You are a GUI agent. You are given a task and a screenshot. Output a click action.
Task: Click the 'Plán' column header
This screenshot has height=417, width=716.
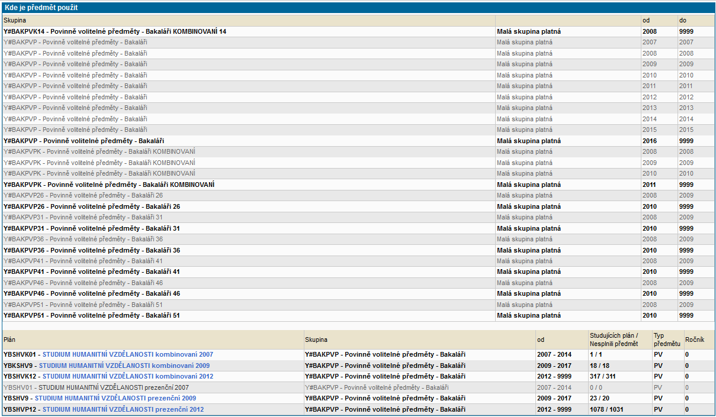[10, 340]
